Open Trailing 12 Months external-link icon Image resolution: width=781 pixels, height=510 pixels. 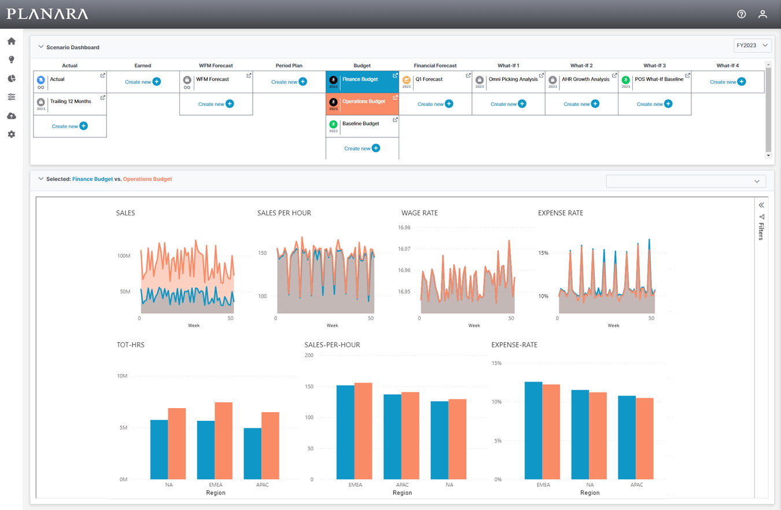point(103,98)
